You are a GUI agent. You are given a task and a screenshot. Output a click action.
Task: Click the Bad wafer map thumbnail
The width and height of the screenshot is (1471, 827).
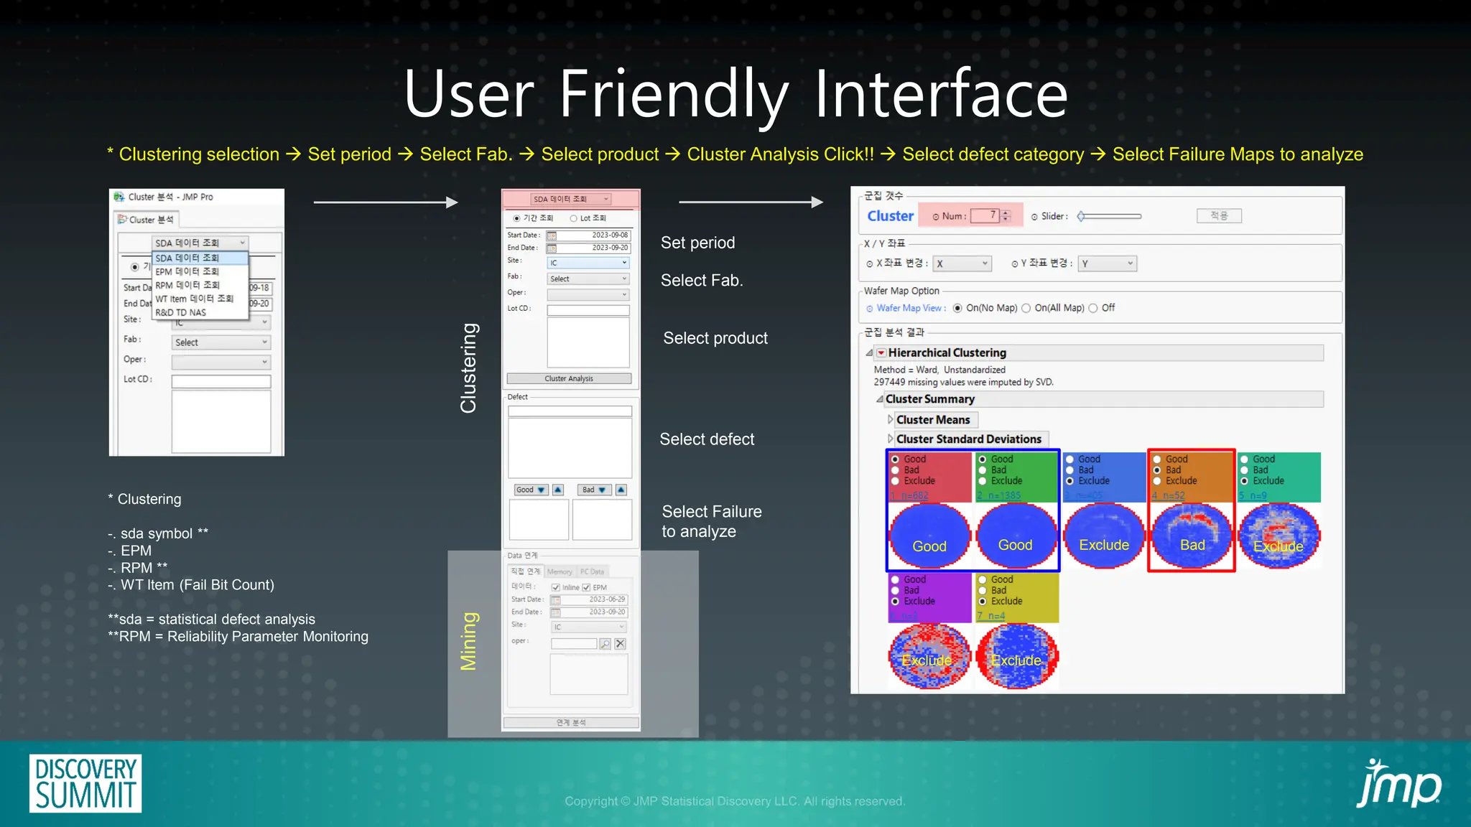point(1192,536)
